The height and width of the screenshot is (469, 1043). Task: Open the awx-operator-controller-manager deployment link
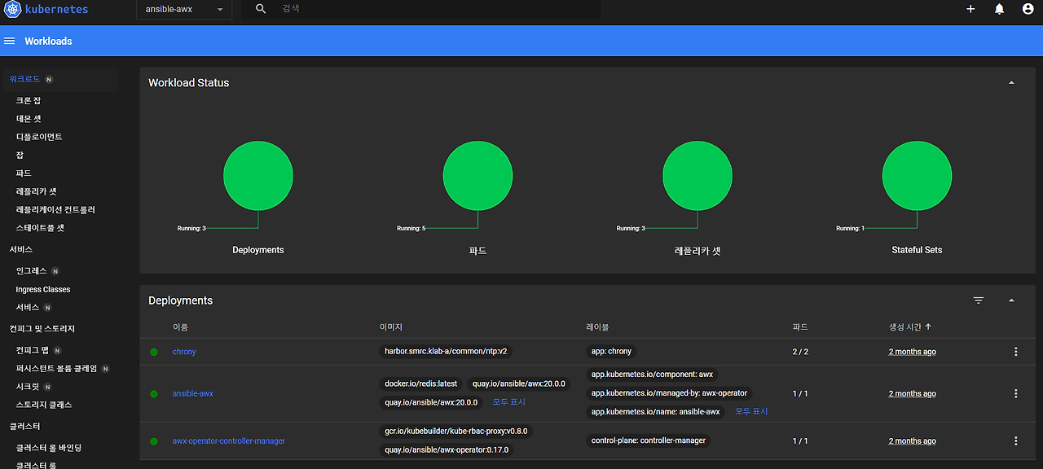tap(229, 441)
